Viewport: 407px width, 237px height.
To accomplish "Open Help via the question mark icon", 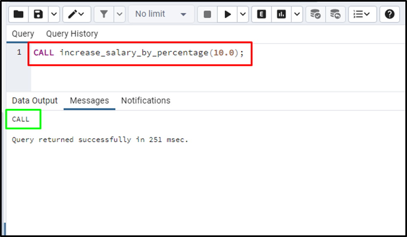I will click(x=389, y=14).
